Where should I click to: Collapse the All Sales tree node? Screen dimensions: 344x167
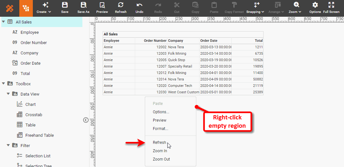[3, 22]
